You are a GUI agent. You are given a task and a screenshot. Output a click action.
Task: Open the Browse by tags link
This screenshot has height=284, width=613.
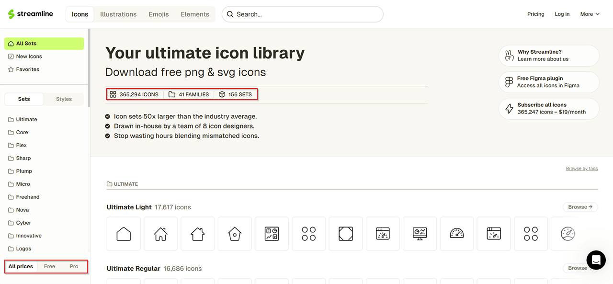pos(581,169)
